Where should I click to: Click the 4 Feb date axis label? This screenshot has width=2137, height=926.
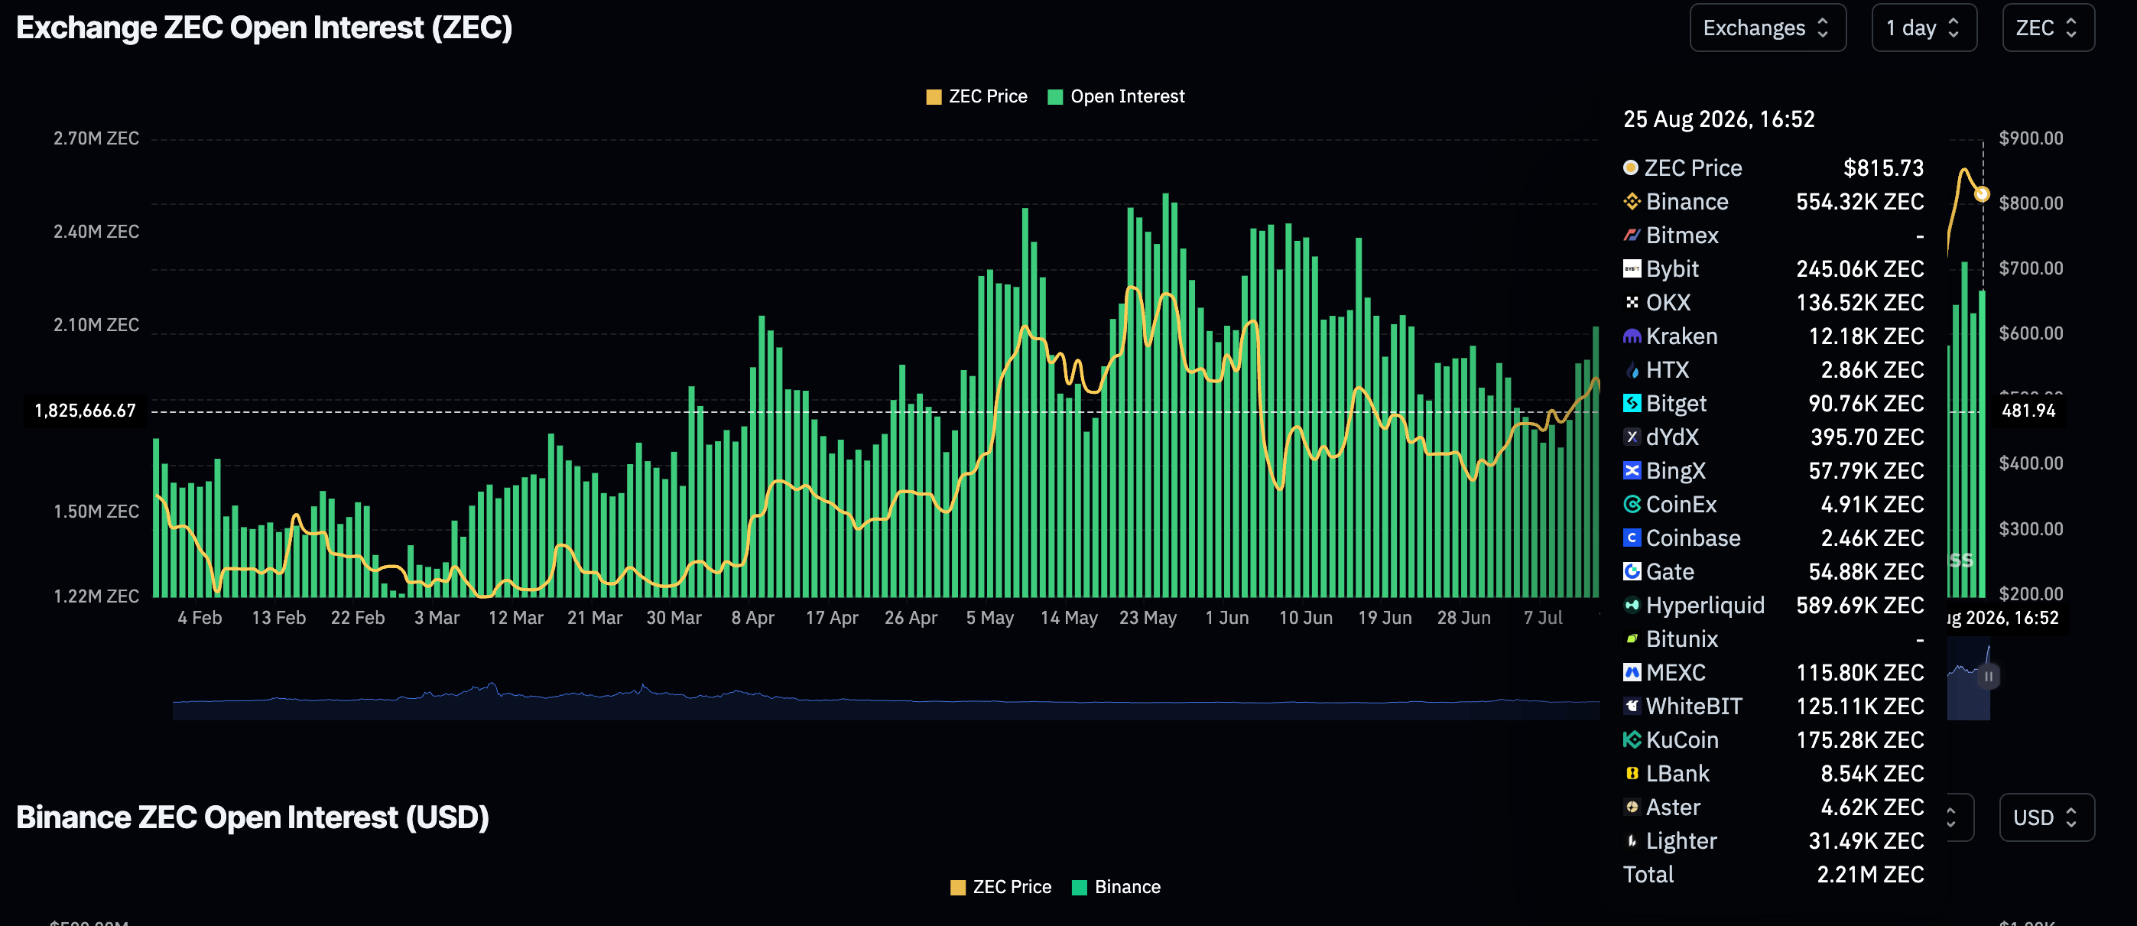pyautogui.click(x=200, y=618)
